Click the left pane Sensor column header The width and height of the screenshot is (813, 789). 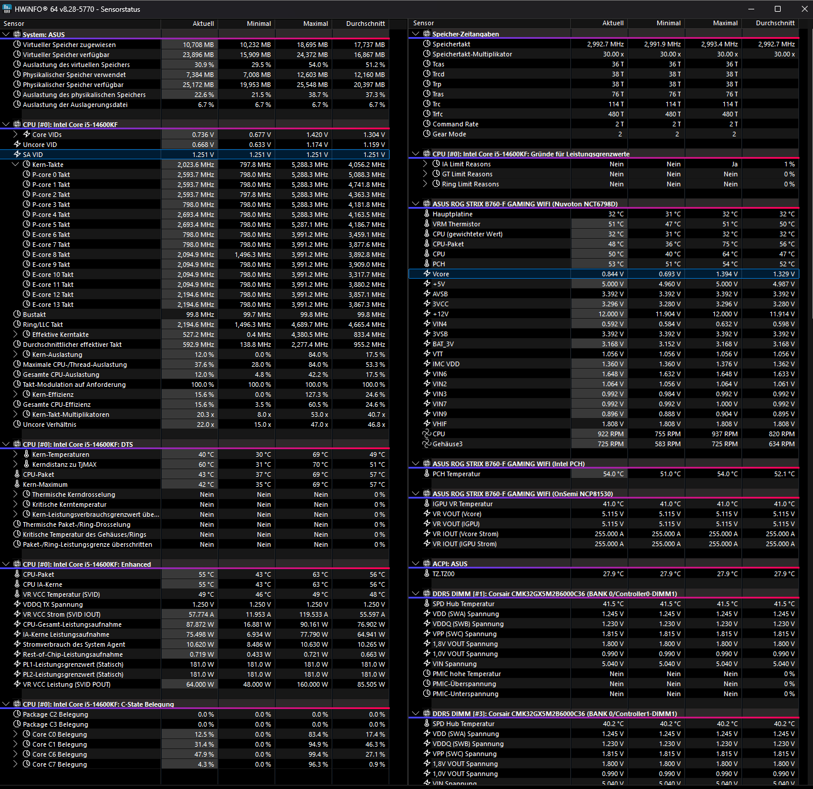tap(81, 24)
